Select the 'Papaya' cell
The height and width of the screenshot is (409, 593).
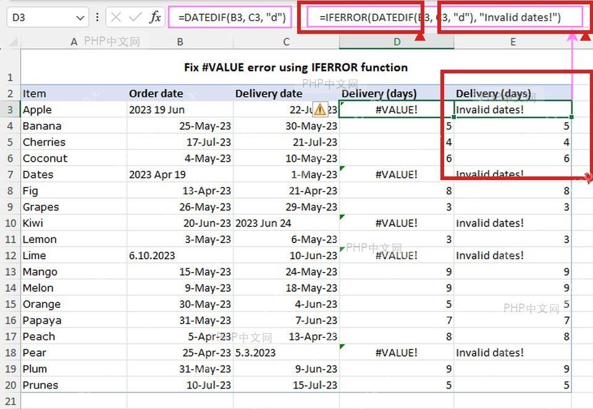pyautogui.click(x=74, y=320)
